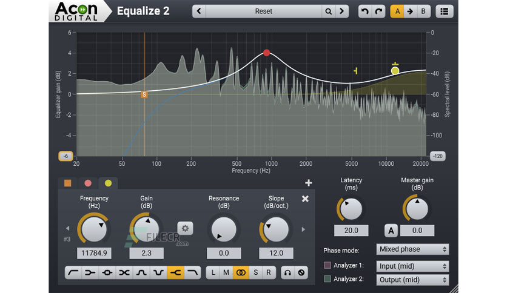Select the orange square band tab
507x293 pixels.
tap(67, 183)
